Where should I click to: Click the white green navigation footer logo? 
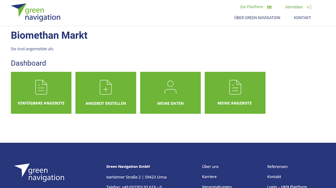(40, 173)
